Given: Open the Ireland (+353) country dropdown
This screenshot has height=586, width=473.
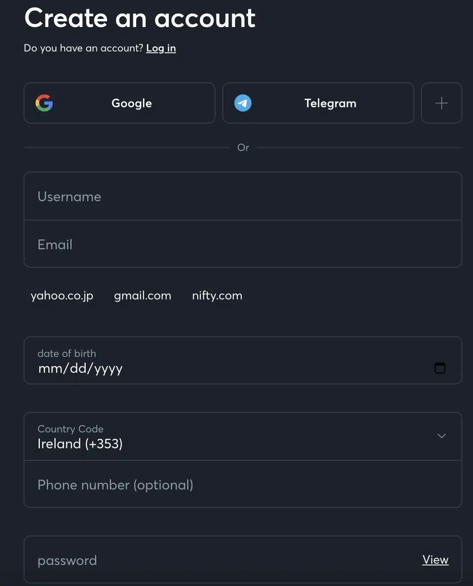Looking at the screenshot, I should click(x=243, y=436).
